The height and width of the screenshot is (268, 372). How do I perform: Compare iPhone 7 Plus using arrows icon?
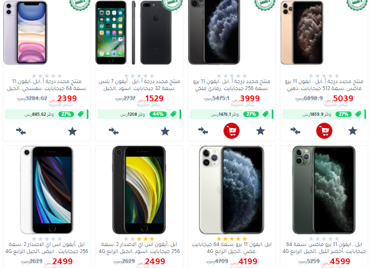click(x=114, y=131)
